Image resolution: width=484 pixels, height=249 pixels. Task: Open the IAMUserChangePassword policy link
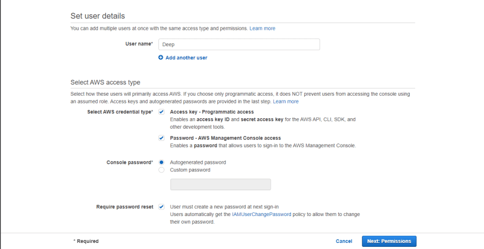tap(261, 214)
